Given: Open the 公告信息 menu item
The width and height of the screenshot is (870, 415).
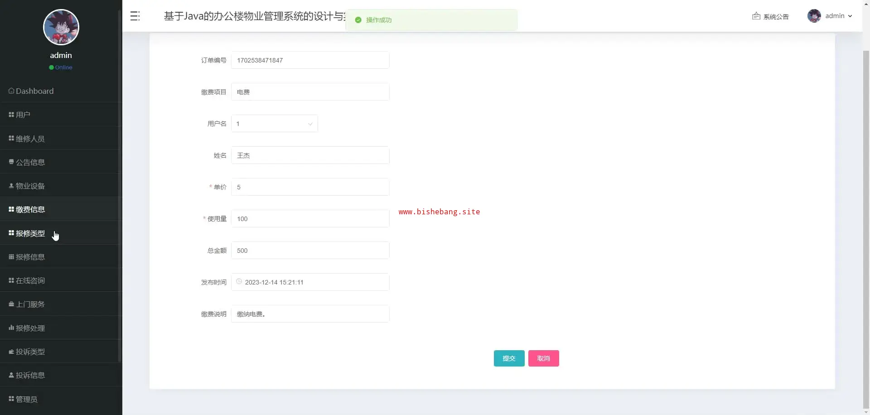Looking at the screenshot, I should pyautogui.click(x=61, y=162).
